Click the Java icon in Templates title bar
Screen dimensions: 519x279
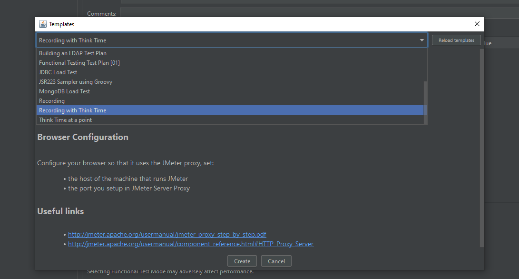tap(43, 24)
